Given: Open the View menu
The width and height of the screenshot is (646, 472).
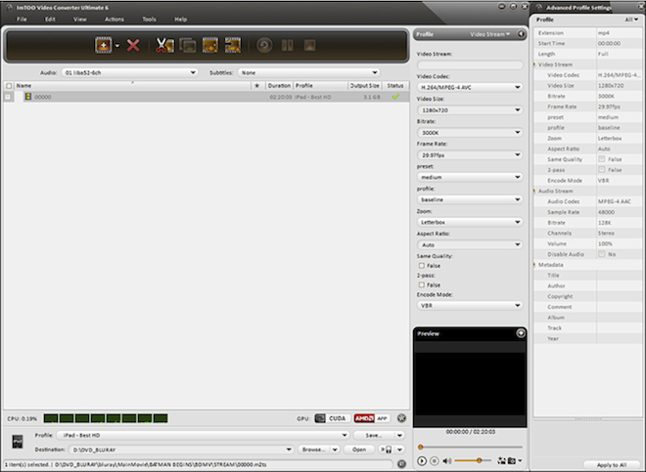Looking at the screenshot, I should [79, 19].
